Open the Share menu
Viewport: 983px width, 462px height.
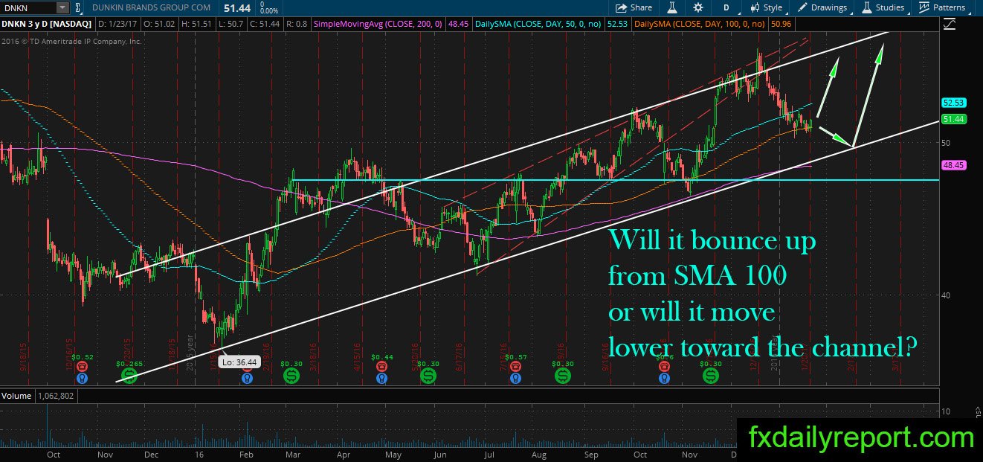[634, 7]
